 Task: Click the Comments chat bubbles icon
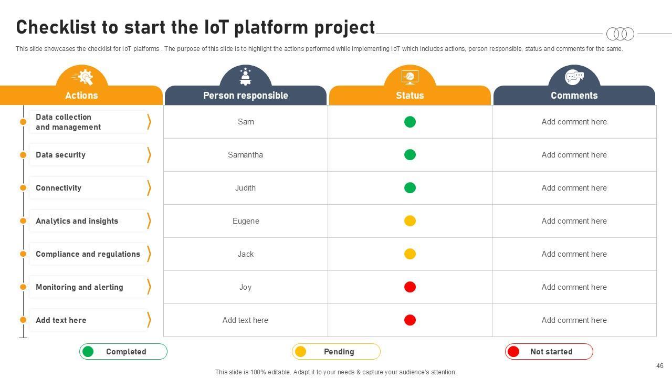[574, 77]
